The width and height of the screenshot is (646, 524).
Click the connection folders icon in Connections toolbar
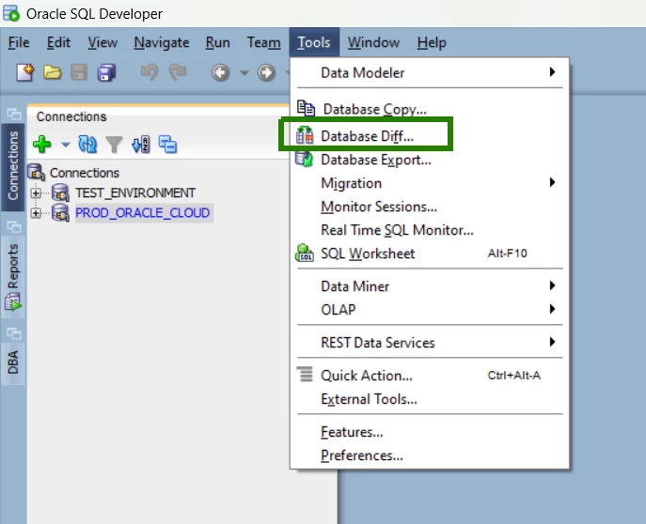(167, 145)
